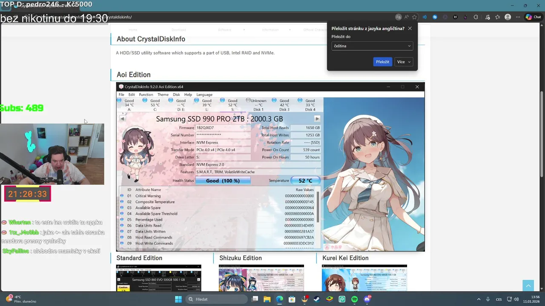This screenshot has width=545, height=306.
Task: Click the Shizuku Edition heading
Action: (x=241, y=258)
